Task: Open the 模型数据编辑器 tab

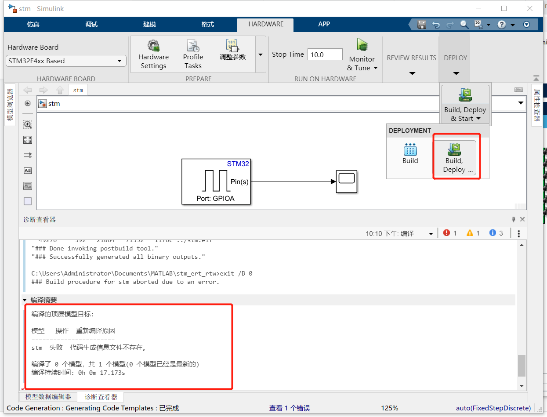Action: (48, 397)
